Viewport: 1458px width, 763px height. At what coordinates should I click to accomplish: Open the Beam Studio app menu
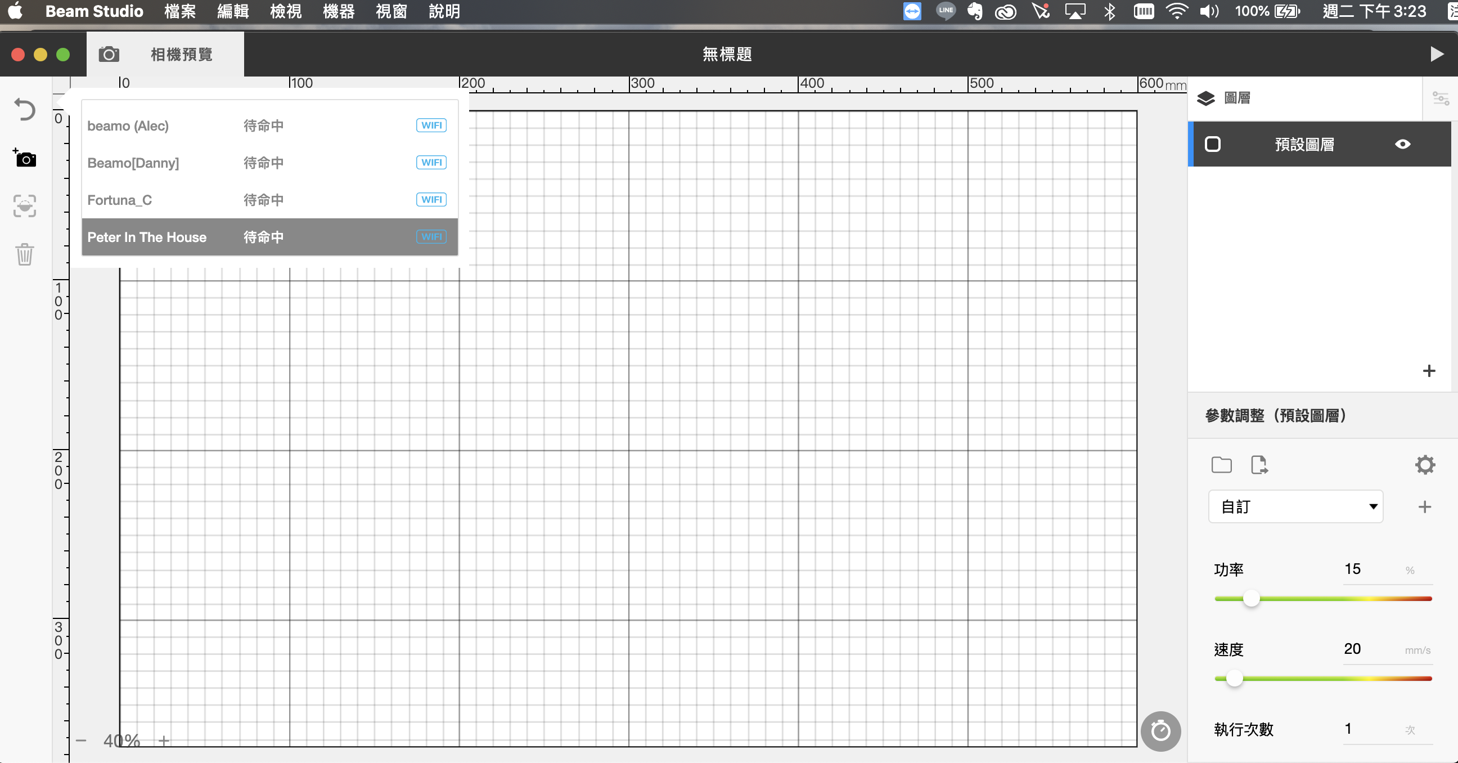point(94,11)
